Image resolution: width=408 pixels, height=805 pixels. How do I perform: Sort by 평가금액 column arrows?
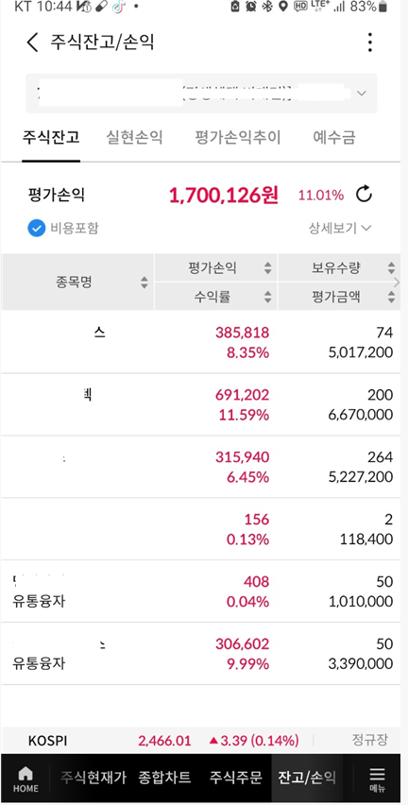tap(392, 297)
